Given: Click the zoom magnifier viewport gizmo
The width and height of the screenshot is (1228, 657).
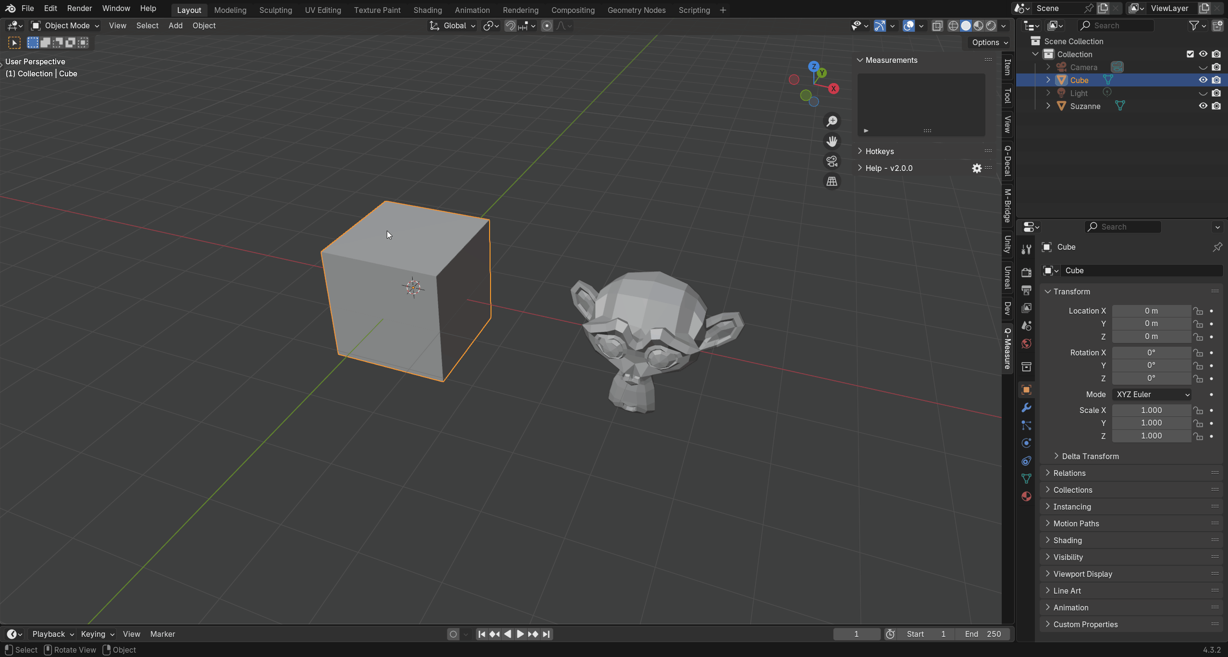Looking at the screenshot, I should [x=832, y=121].
